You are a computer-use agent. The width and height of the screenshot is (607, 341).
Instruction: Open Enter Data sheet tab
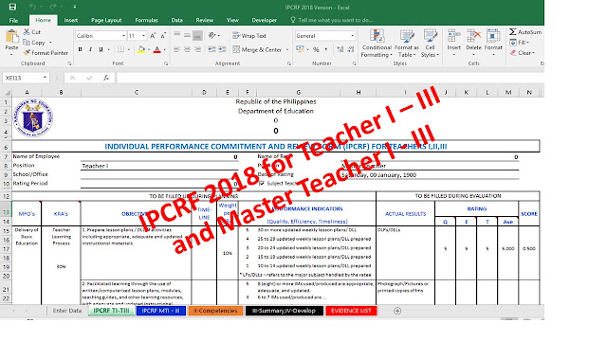tap(67, 311)
